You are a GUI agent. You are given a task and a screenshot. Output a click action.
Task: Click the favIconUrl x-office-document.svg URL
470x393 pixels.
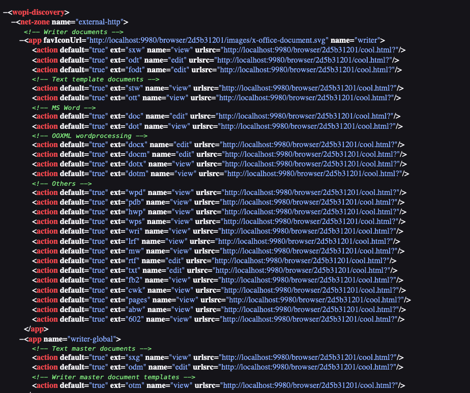click(207, 40)
